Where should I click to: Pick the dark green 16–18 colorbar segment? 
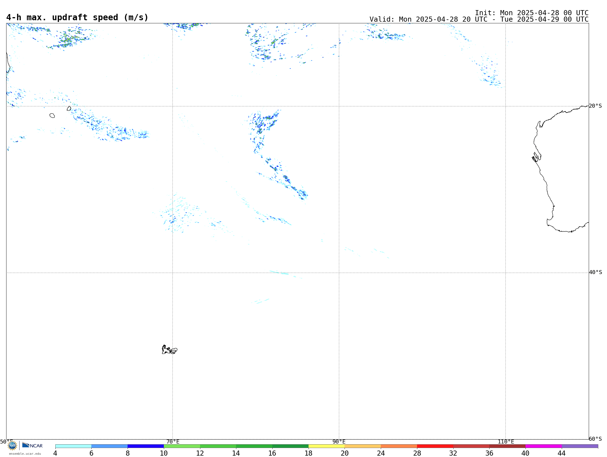click(x=290, y=446)
